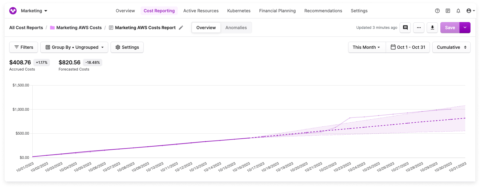The image size is (481, 188).
Task: Navigate to the Kubernetes page
Action: click(238, 11)
